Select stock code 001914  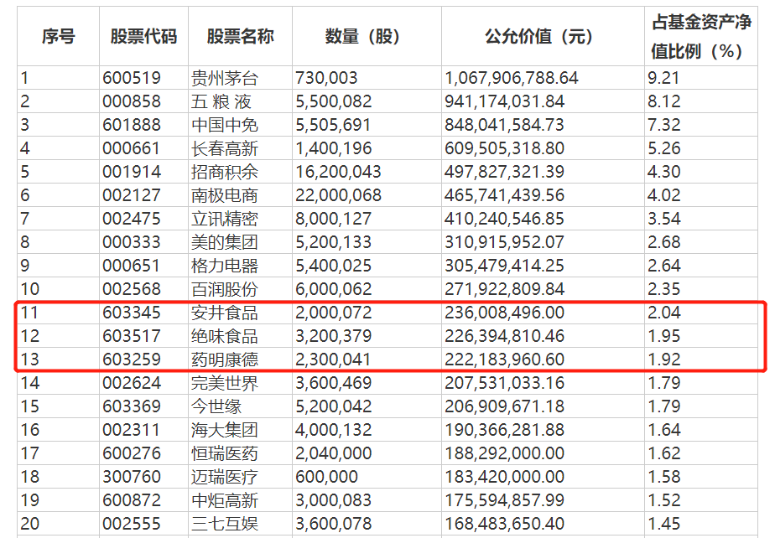point(132,172)
